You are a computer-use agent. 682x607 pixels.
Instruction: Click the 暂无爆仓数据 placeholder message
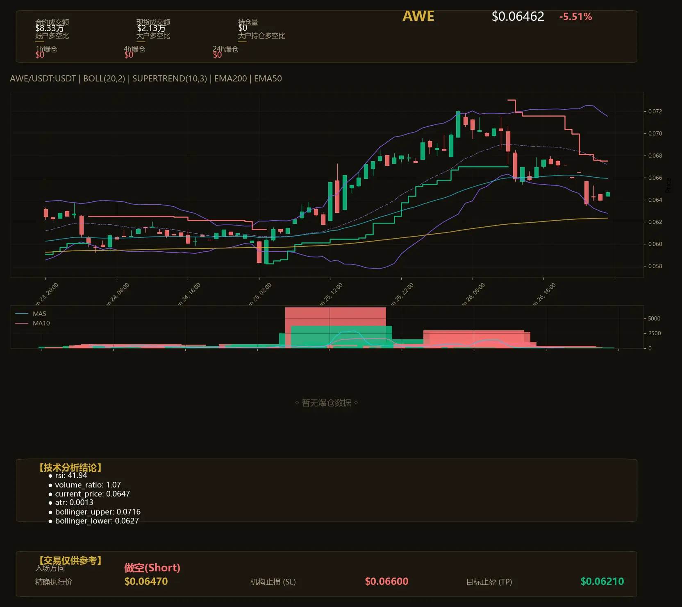coord(327,403)
